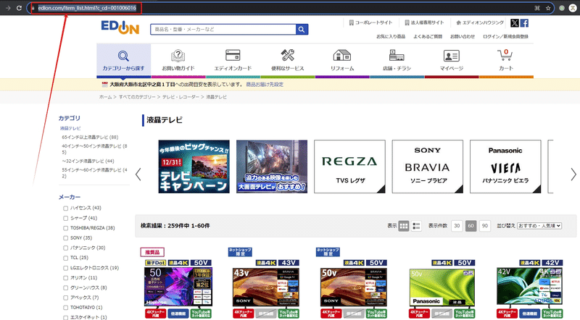Image resolution: width=580 pixels, height=320 pixels.
Task: Select 〜32インチ液晶テレビ (44) category
Action: point(88,161)
